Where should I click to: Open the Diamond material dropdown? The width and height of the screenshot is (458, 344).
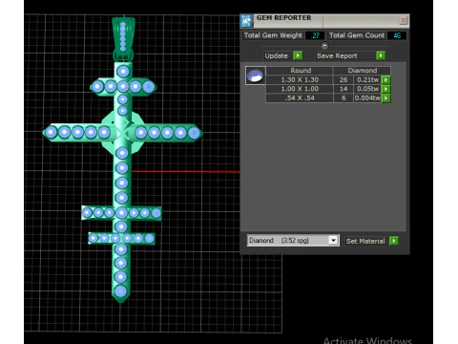(x=333, y=240)
